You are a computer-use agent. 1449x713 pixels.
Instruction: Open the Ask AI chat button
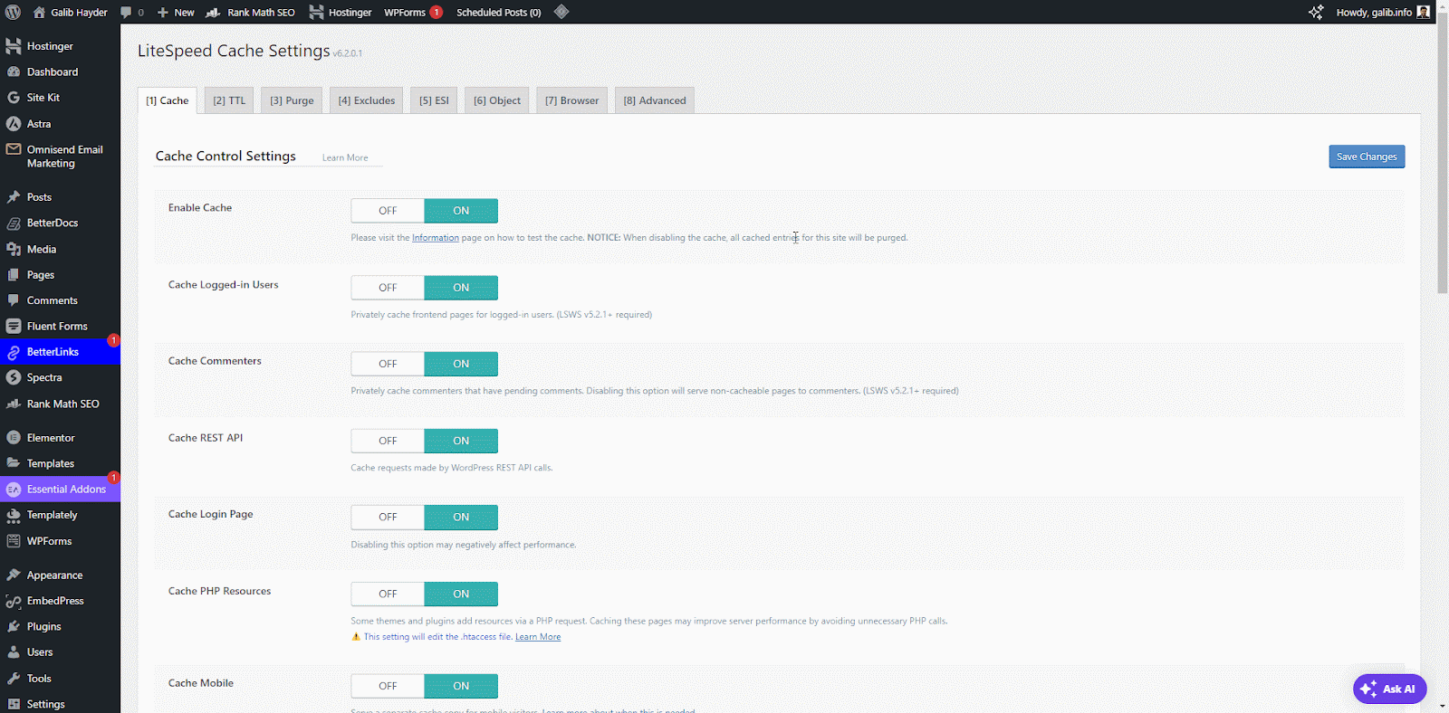pos(1389,689)
